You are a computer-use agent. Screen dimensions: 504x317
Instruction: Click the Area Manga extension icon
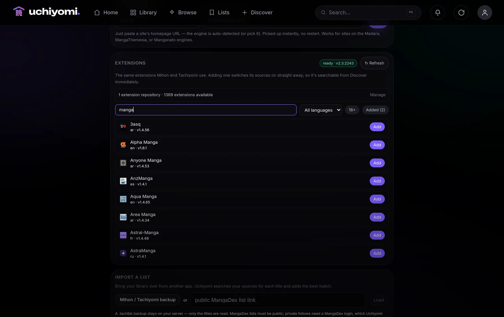pyautogui.click(x=123, y=217)
